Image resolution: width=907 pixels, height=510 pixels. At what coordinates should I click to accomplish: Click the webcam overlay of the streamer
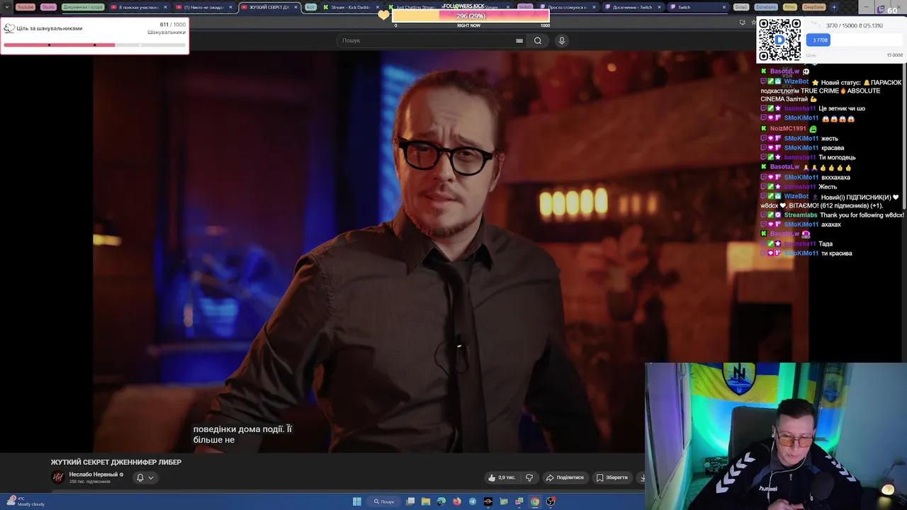pyautogui.click(x=776, y=436)
